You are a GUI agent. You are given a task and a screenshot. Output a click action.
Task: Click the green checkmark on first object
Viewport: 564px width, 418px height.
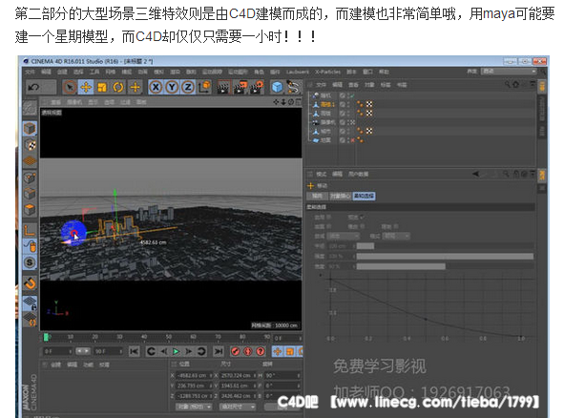click(x=352, y=95)
